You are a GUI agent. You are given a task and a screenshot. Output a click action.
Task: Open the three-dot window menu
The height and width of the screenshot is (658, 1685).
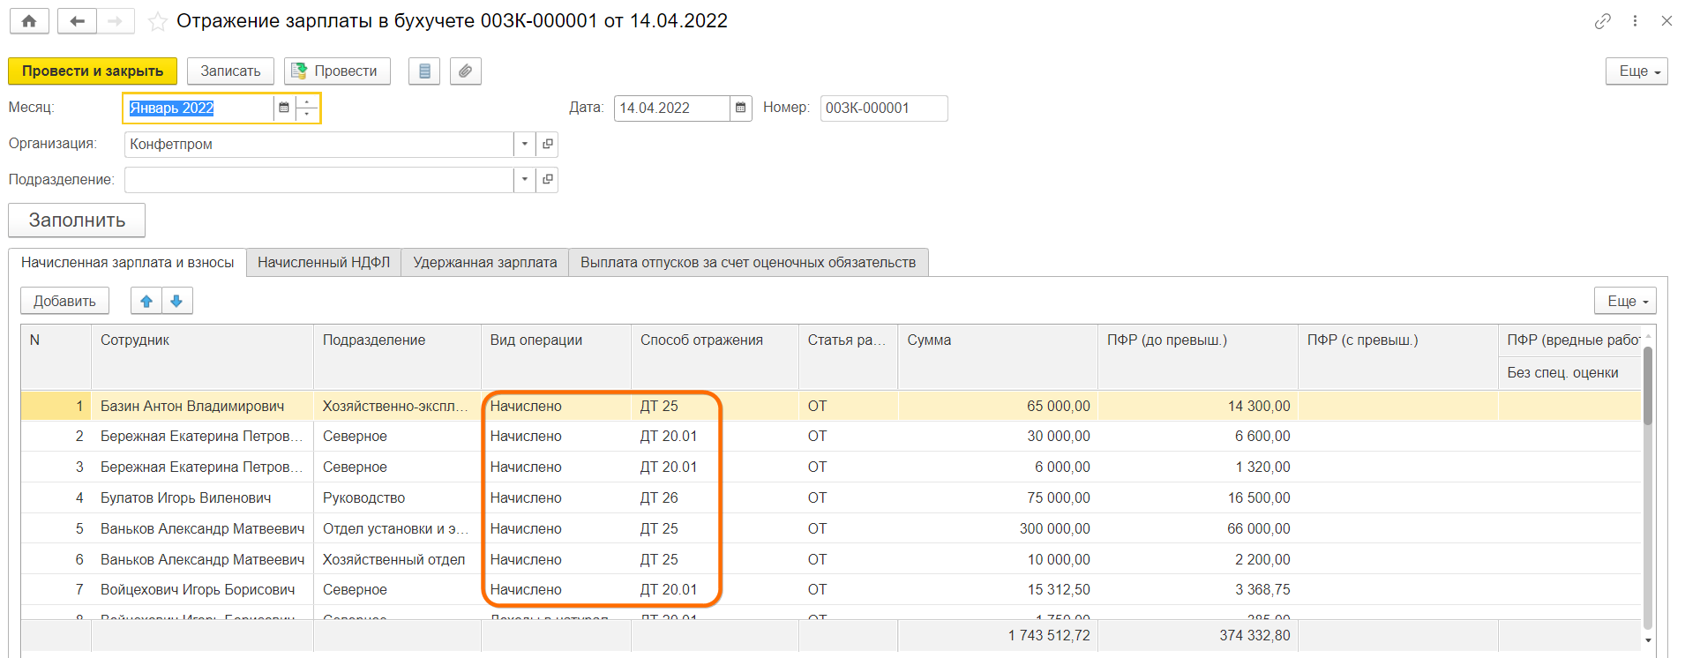coord(1635,21)
